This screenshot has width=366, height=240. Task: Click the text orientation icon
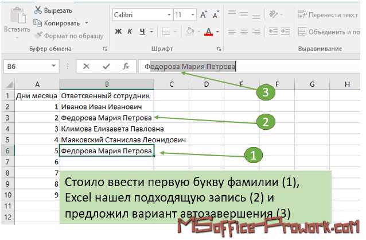[x=274, y=14]
